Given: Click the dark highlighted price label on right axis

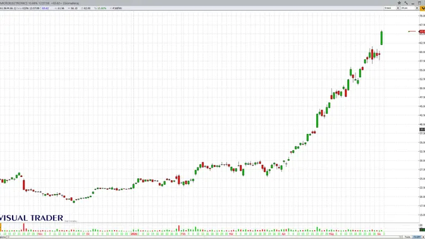Looking at the screenshot, I should 422,130.
